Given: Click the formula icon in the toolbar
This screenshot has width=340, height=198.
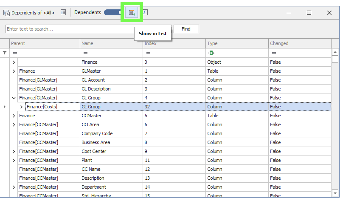Looking at the screenshot, I should 144,12.
